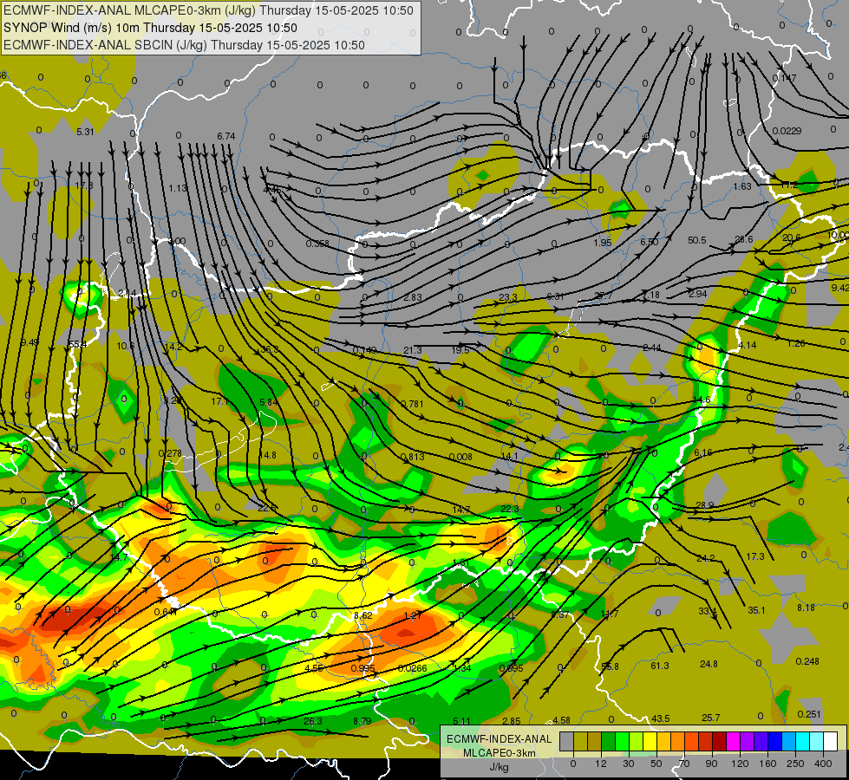Click the map value 0.813
The height and width of the screenshot is (780, 849).
point(412,457)
